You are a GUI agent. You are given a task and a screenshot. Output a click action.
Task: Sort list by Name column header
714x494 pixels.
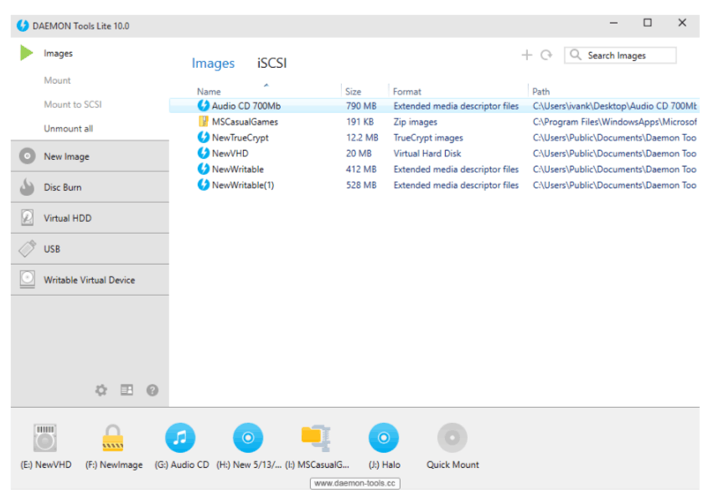209,91
